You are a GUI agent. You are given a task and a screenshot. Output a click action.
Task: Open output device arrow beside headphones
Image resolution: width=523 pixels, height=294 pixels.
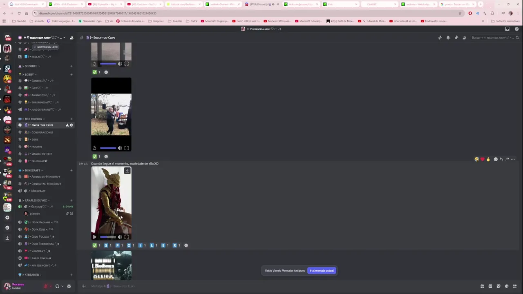[62, 286]
